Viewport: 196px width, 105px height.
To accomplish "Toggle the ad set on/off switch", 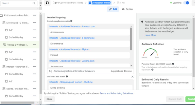I will point(186,3).
